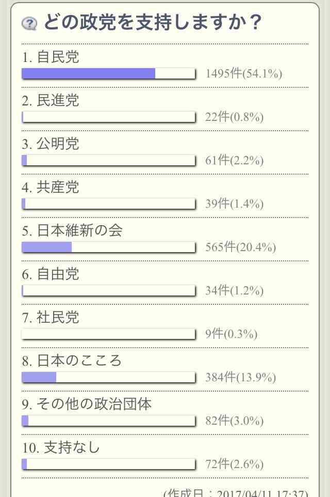Select the 支持なし poll option label
Screen dimensions: 330x497
(61, 448)
